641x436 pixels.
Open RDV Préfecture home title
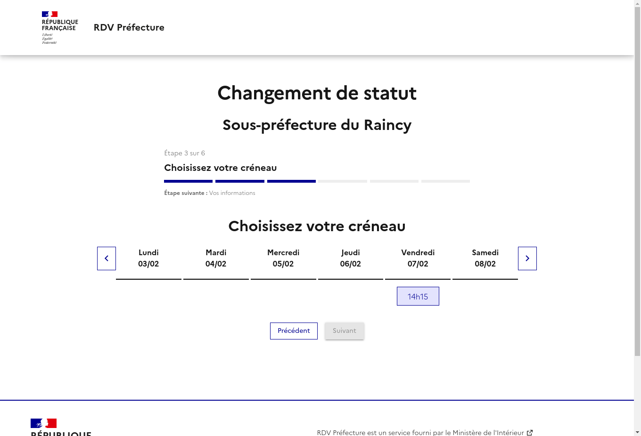point(129,28)
